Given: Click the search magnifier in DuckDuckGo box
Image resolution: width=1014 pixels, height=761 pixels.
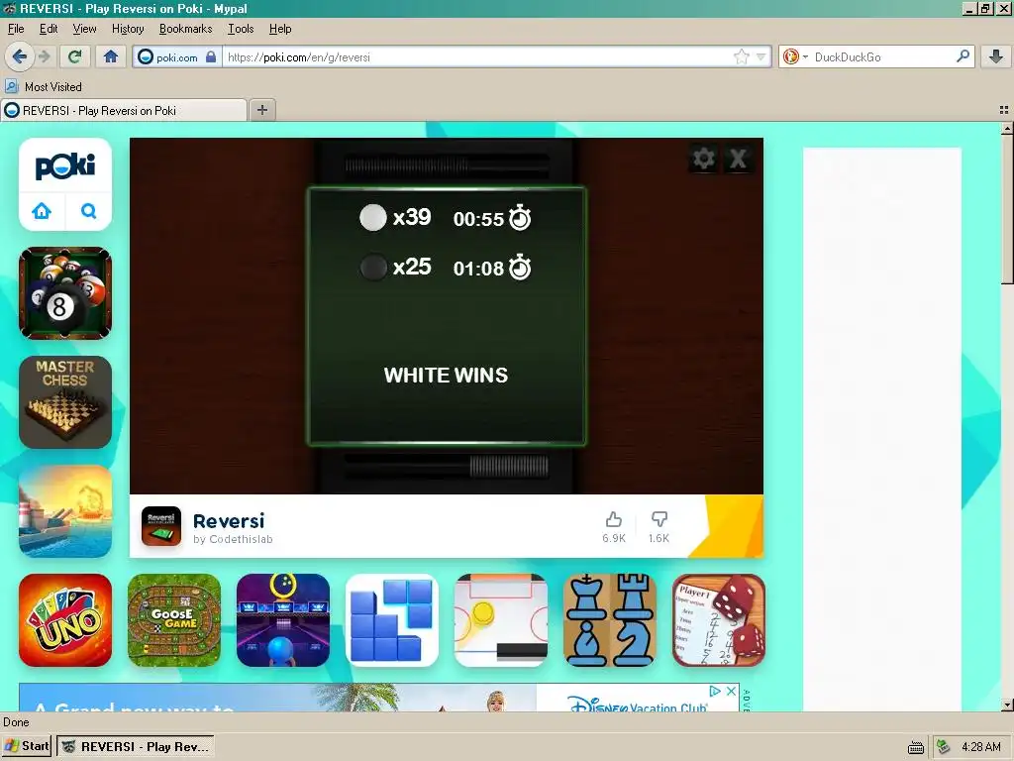Looking at the screenshot, I should coord(963,56).
